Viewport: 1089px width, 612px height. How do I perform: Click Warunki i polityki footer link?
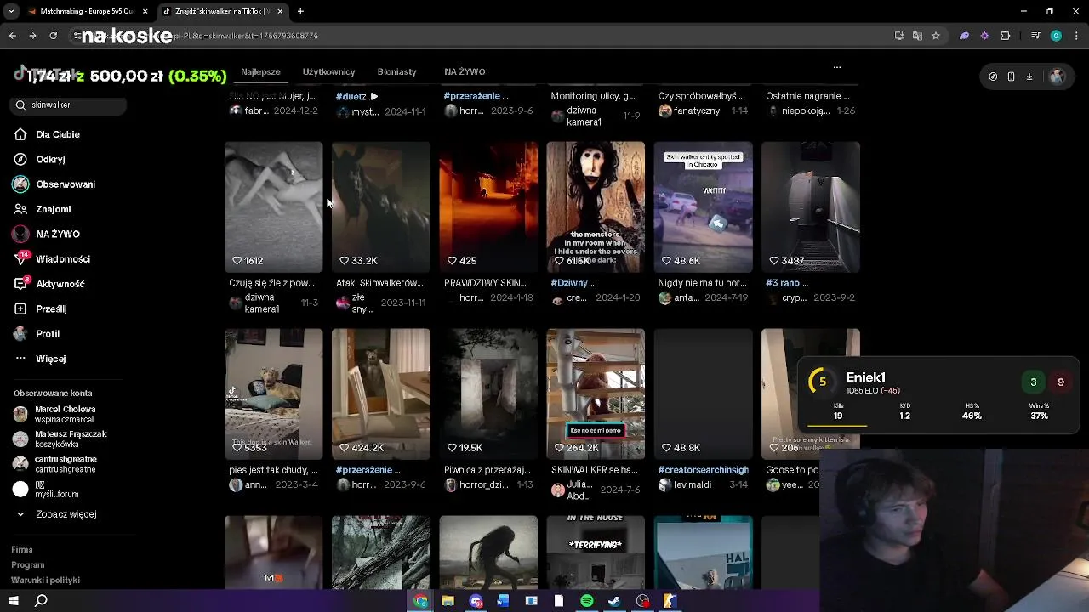[45, 581]
